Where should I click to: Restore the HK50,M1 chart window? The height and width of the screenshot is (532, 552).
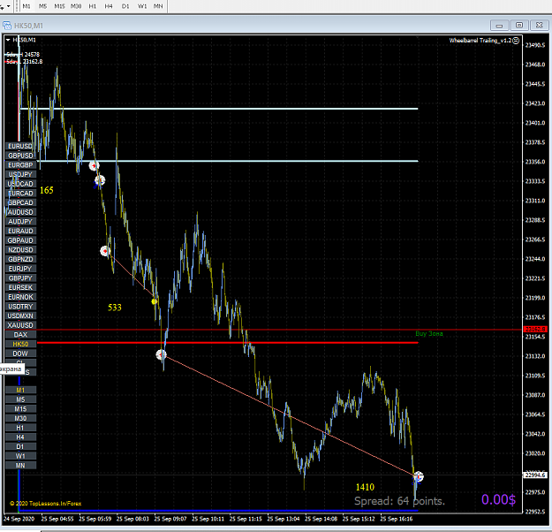pos(519,25)
